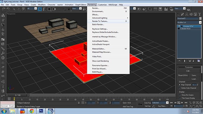Click the Structure01 object name field
The width and height of the screenshot is (203, 114).
188,18
